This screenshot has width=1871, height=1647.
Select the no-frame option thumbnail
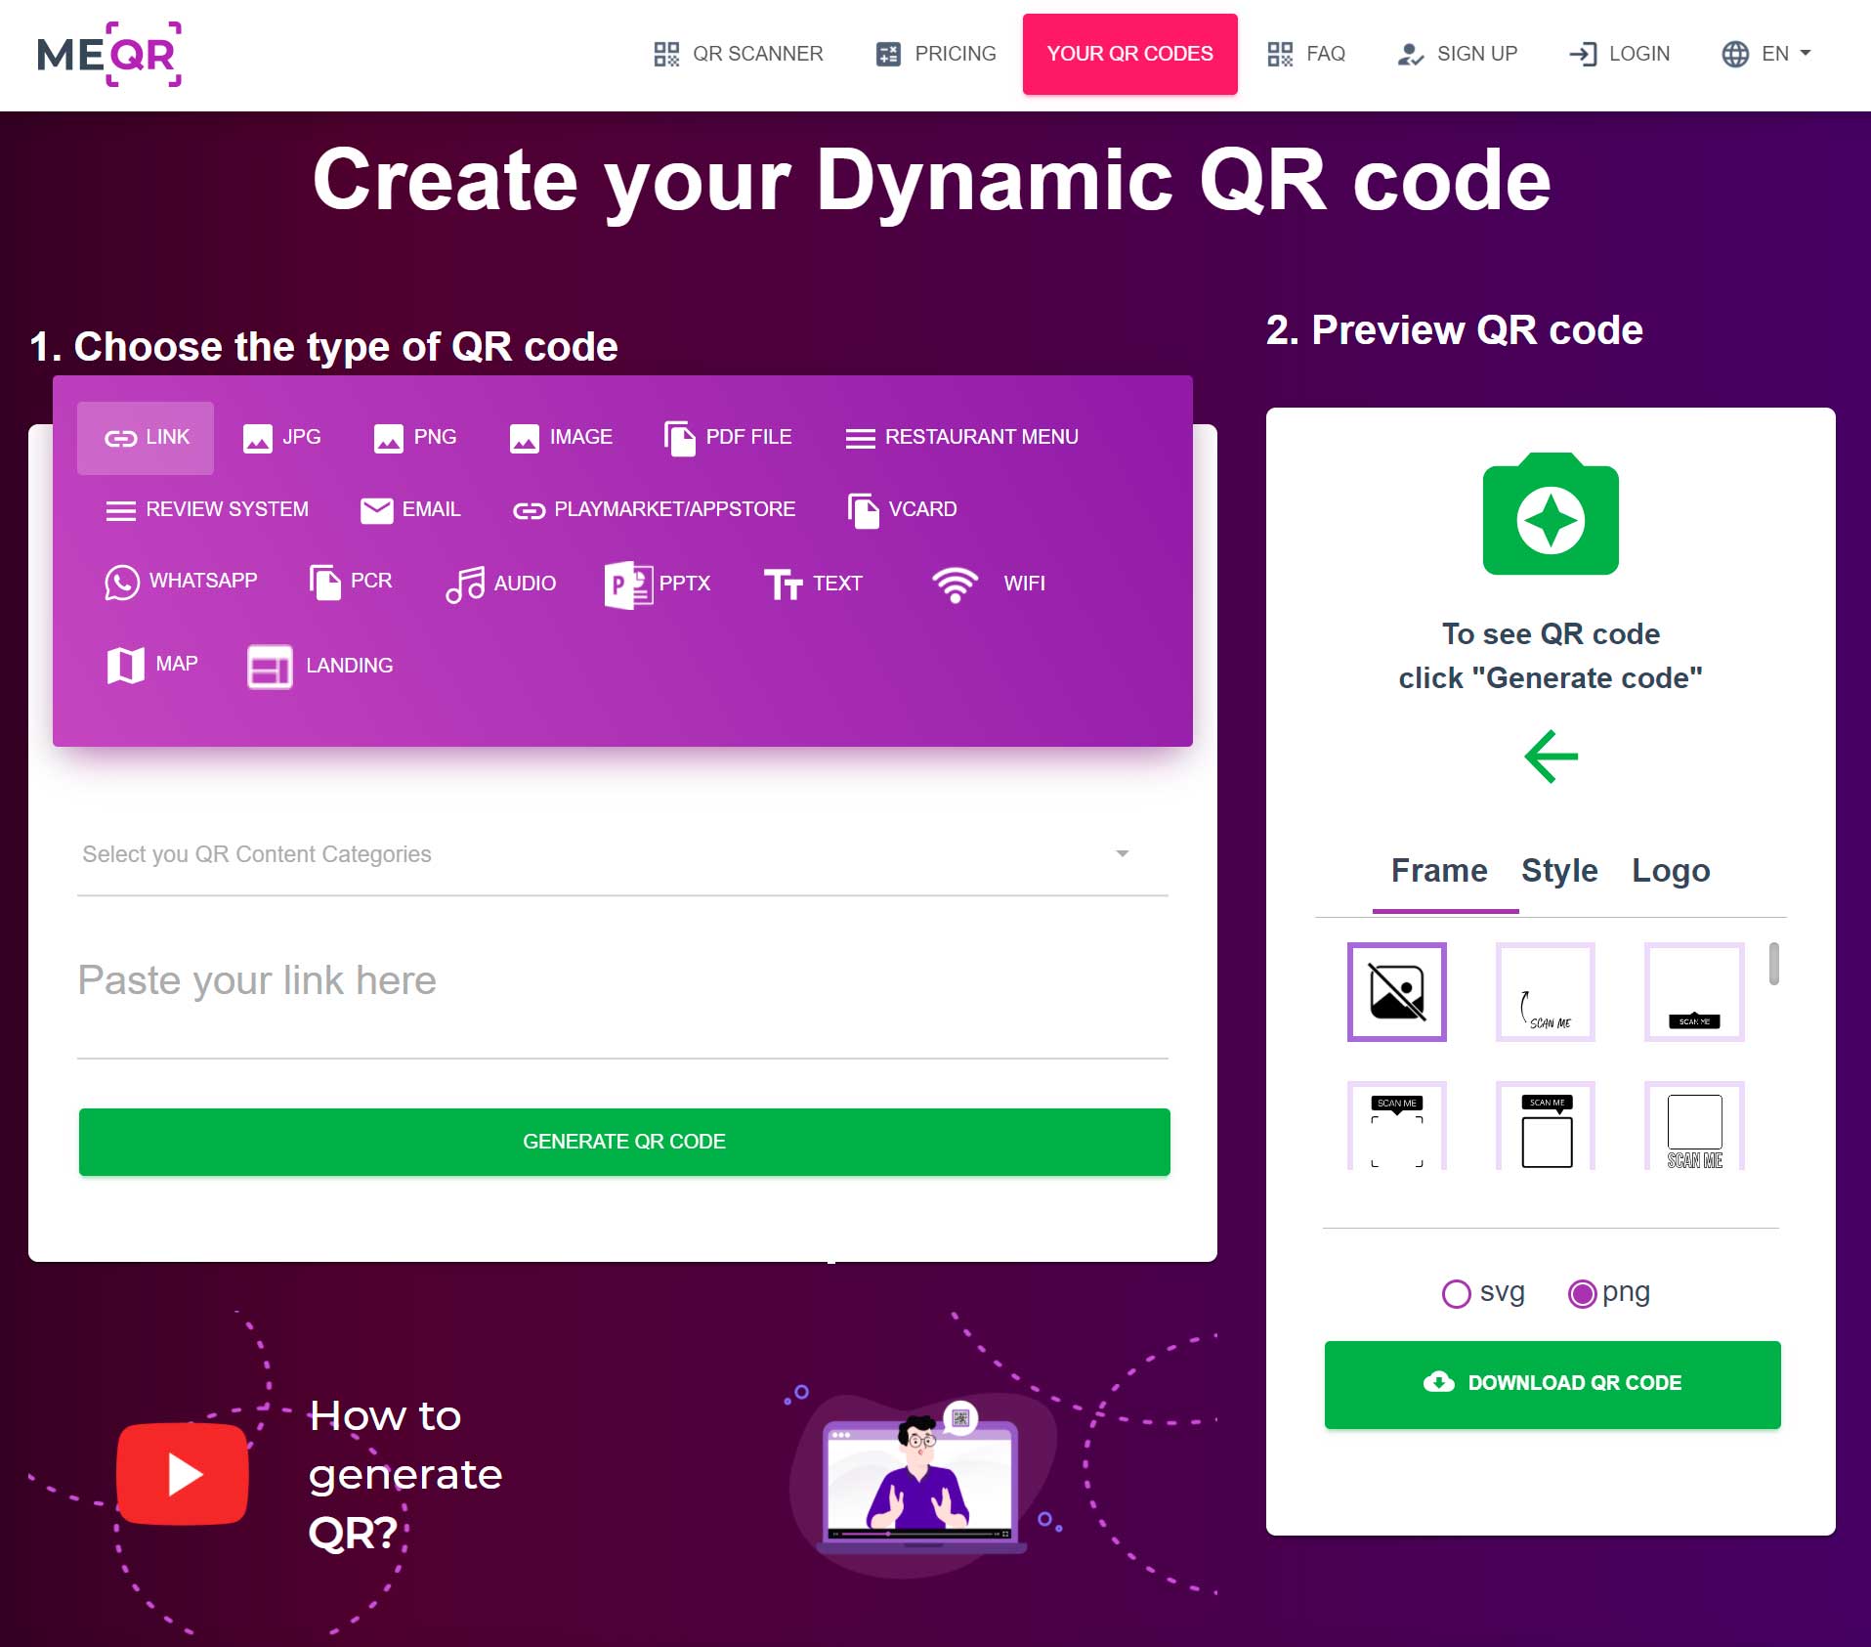(x=1396, y=992)
